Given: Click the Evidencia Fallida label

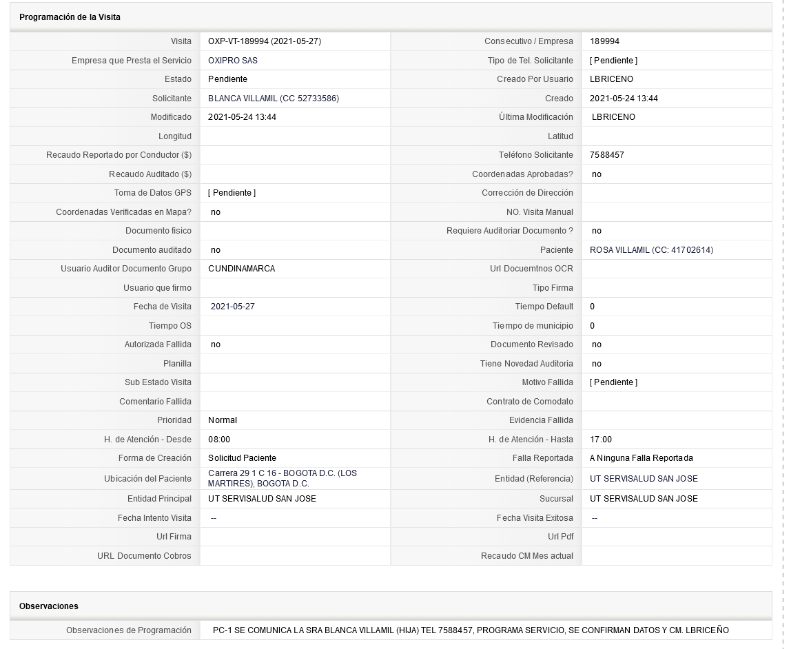Looking at the screenshot, I should [x=542, y=420].
